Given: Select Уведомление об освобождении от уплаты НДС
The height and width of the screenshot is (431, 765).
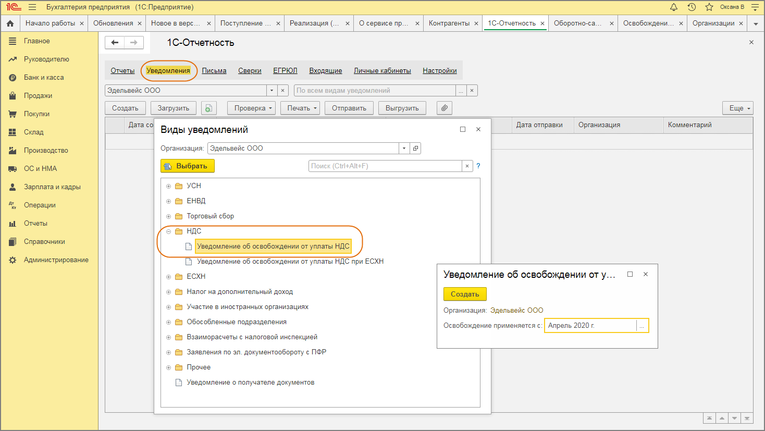Looking at the screenshot, I should tap(273, 247).
